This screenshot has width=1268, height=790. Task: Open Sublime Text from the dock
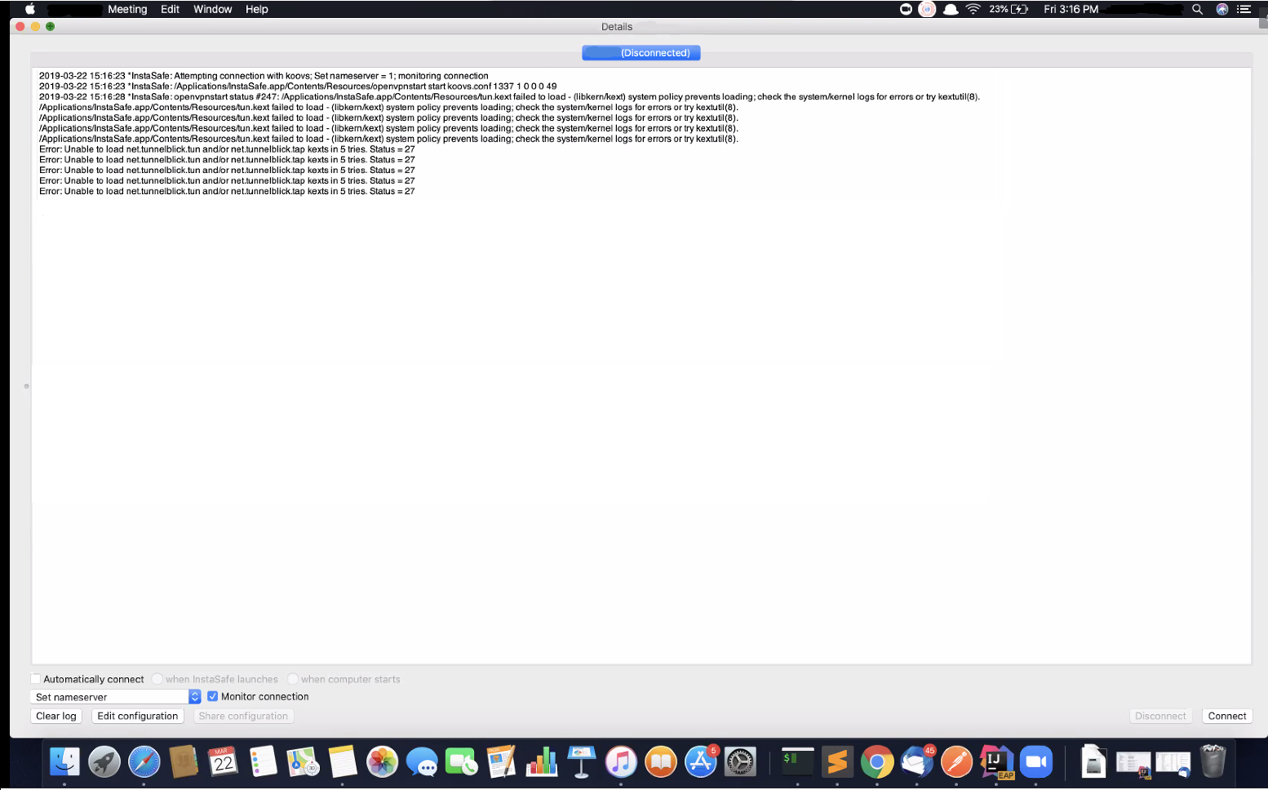coord(837,762)
